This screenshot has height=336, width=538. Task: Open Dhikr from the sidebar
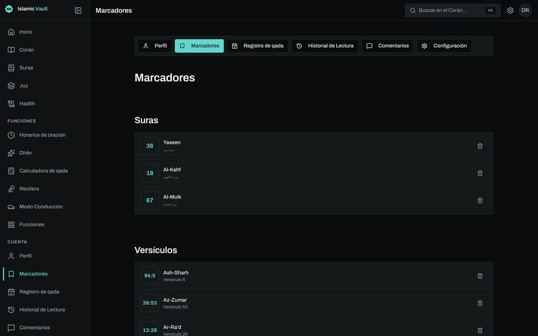click(x=45, y=153)
